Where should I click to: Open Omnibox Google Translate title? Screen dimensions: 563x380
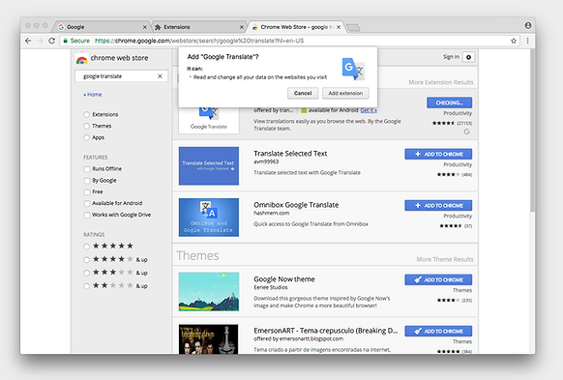(x=296, y=205)
